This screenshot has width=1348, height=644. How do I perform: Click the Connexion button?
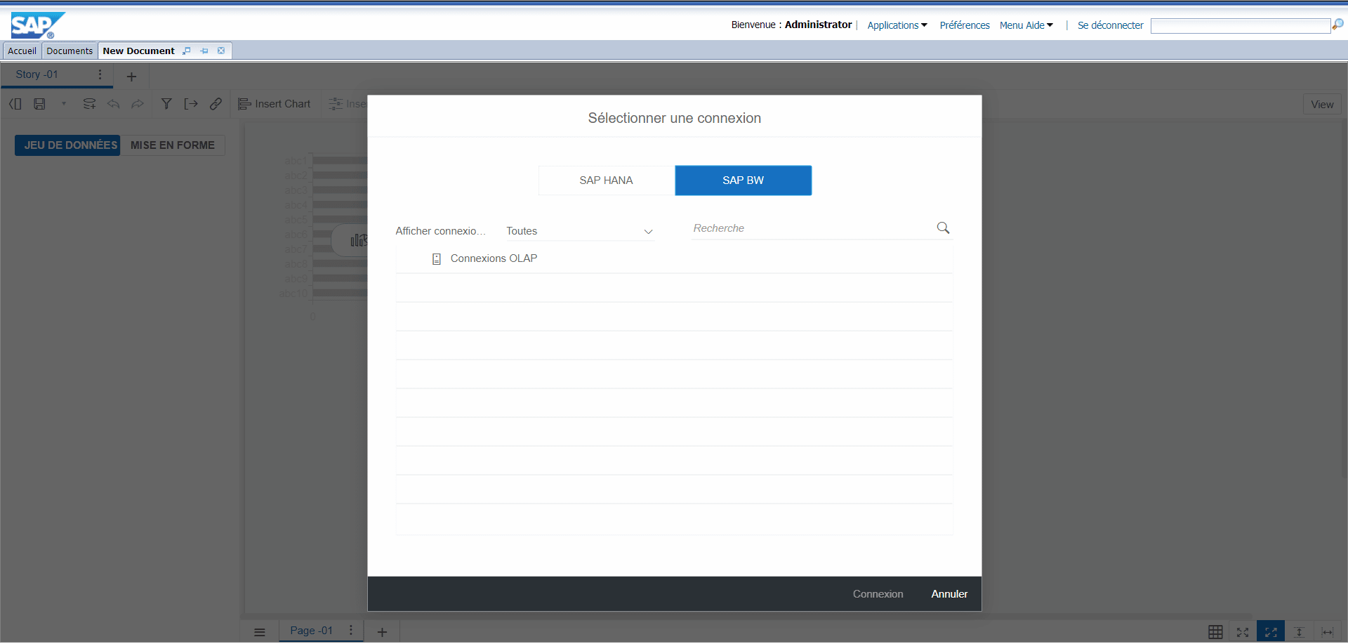coord(878,594)
